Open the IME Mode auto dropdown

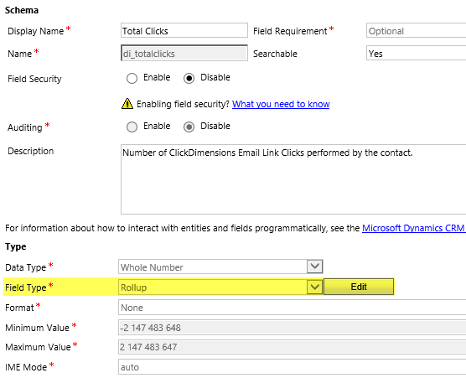(293, 367)
